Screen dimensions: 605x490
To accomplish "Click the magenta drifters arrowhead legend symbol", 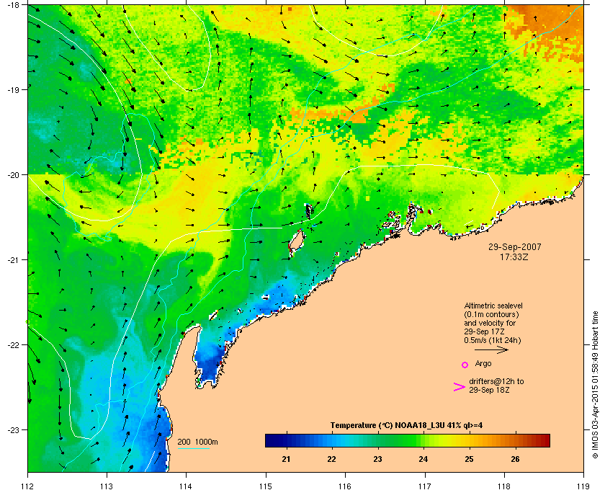I will click(x=460, y=387).
